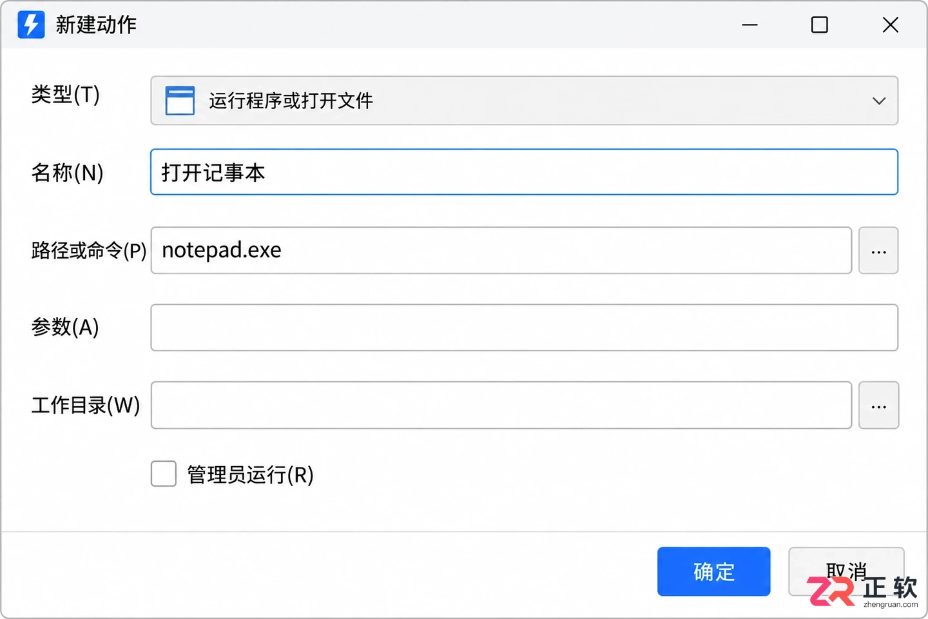Maximize the 新建动作 window
The image size is (928, 619).
coord(819,25)
